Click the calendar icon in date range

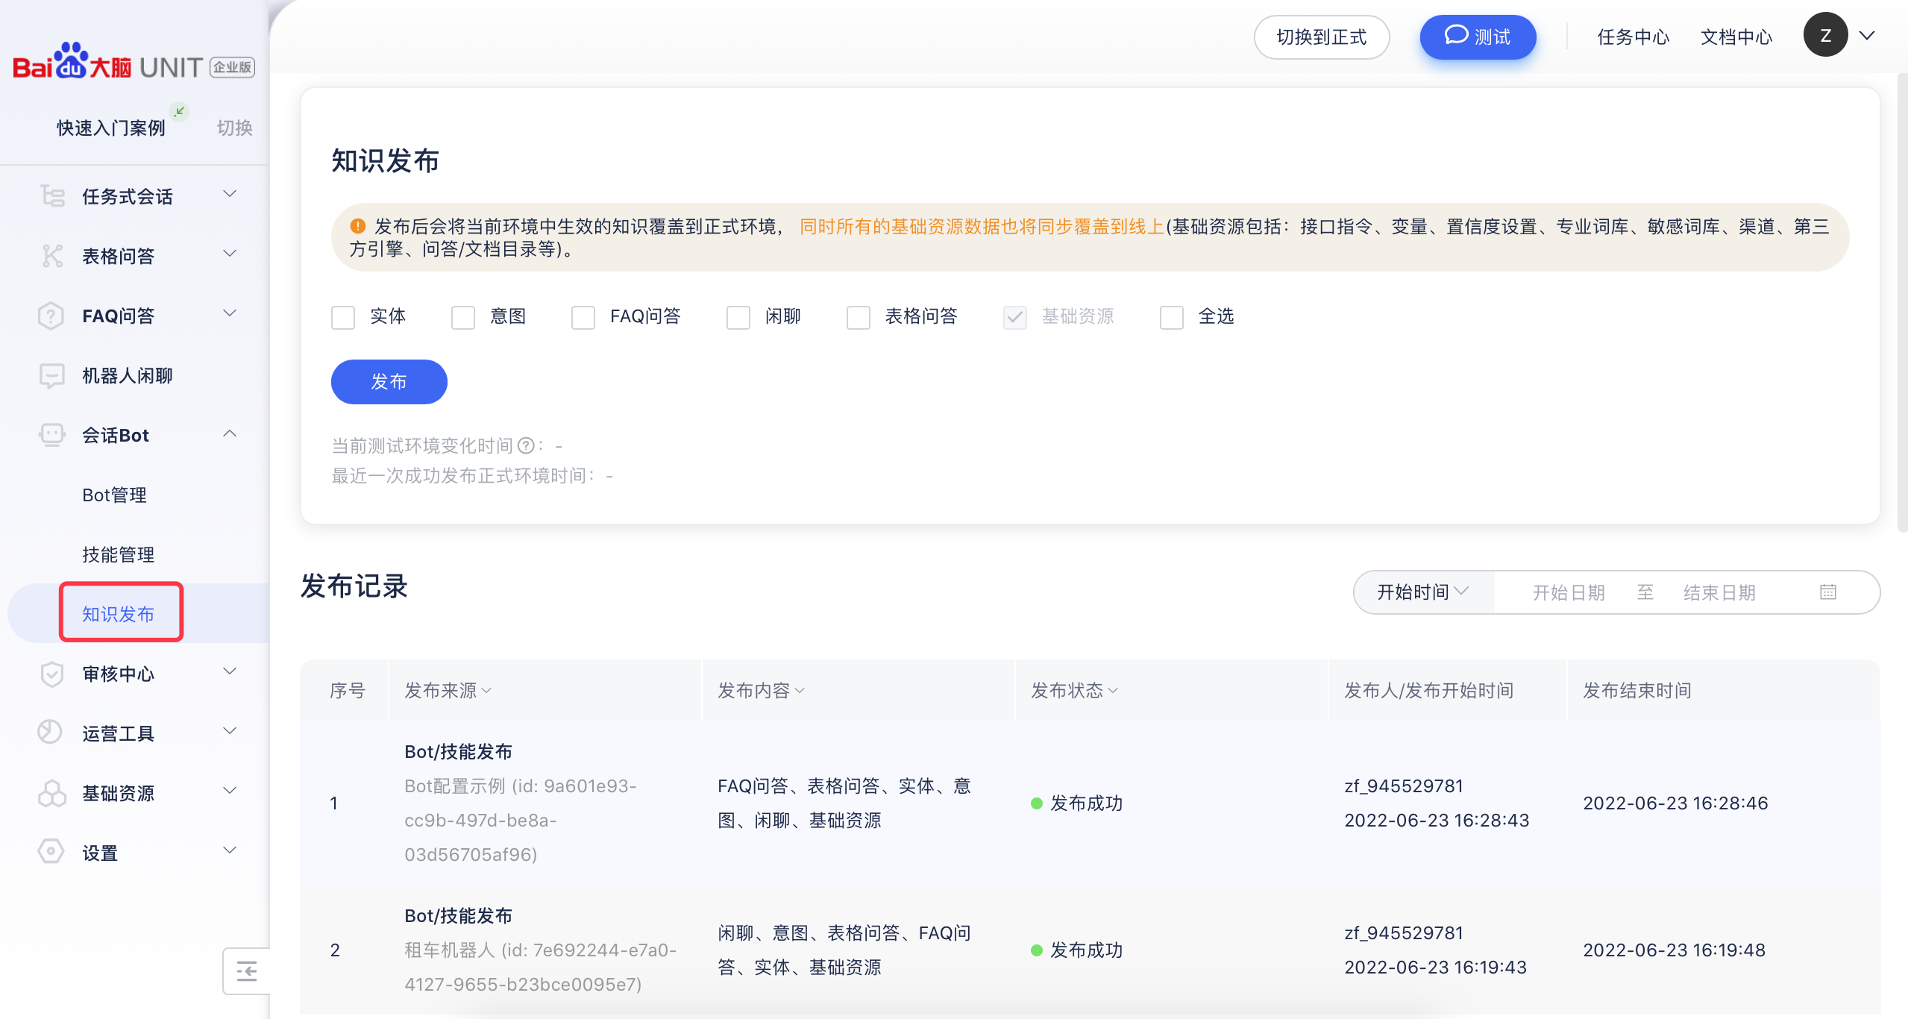1827,592
